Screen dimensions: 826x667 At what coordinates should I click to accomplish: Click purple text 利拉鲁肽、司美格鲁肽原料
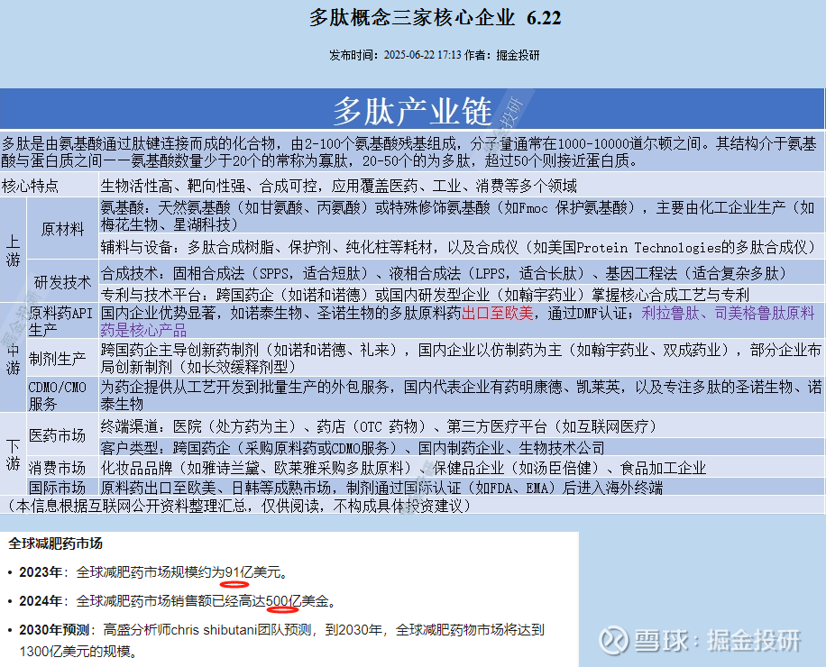(728, 314)
